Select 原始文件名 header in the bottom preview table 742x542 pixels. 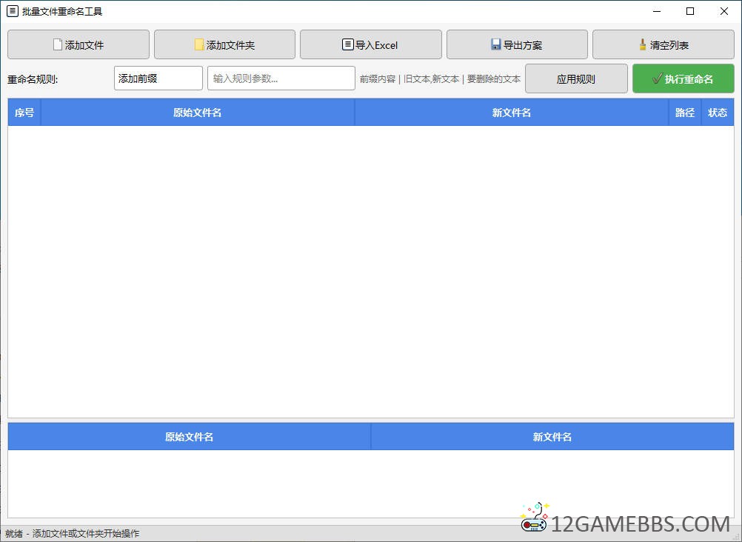(190, 437)
